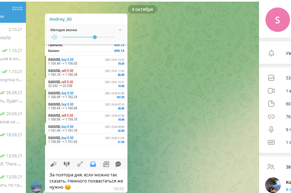Click XAUUSD sell trade with profit 18.00
This screenshot has width=291, height=193.
[86, 117]
